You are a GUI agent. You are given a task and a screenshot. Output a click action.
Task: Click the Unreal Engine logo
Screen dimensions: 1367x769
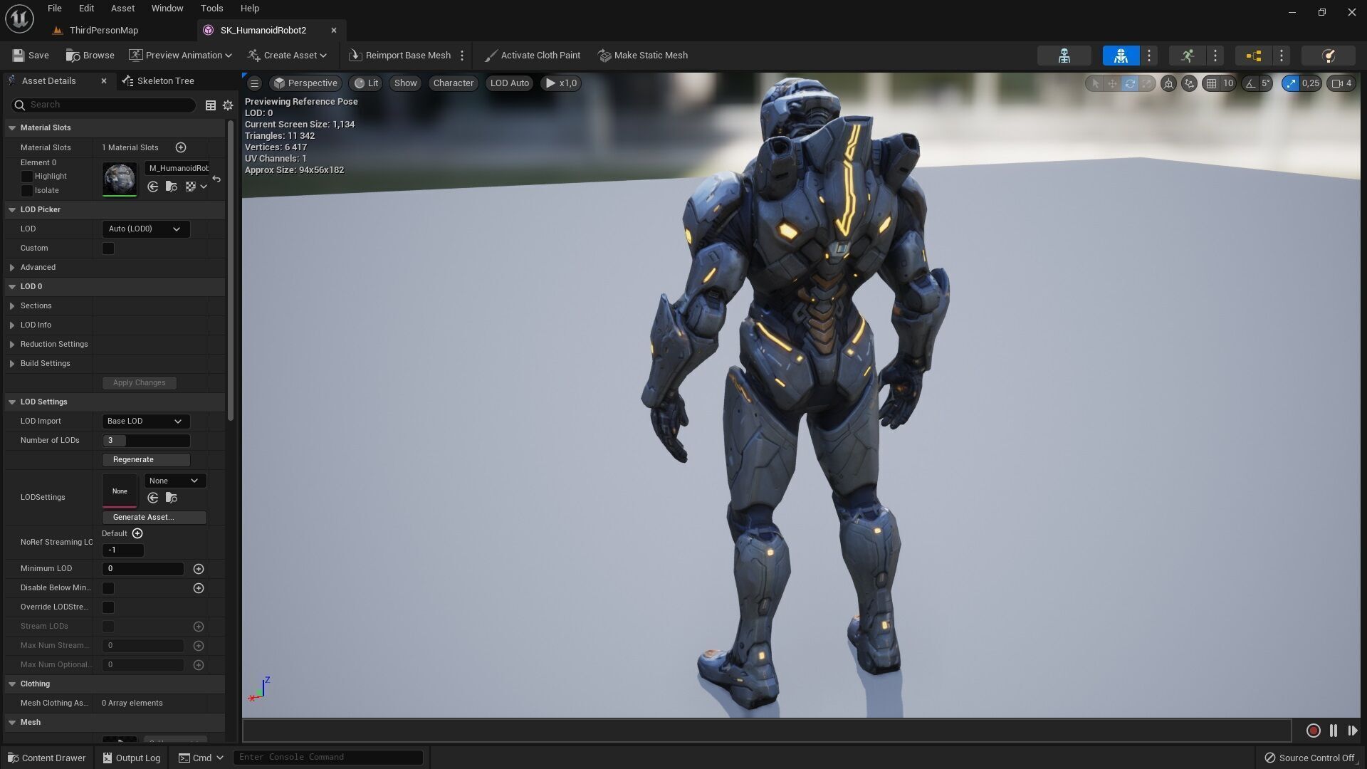coord(19,19)
